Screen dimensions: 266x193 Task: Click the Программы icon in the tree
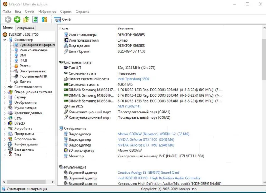10,134
